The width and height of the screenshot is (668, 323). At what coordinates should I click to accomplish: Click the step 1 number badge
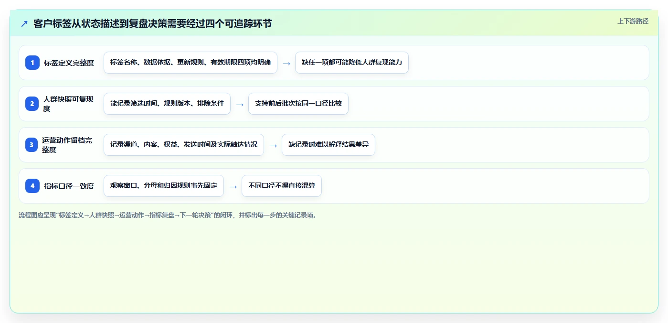coord(32,63)
